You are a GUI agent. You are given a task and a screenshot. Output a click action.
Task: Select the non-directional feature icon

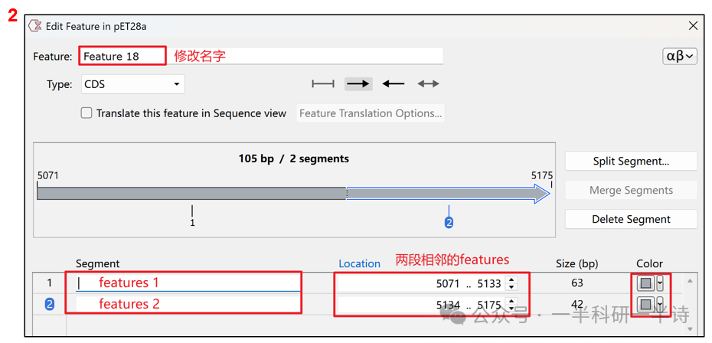(x=323, y=84)
